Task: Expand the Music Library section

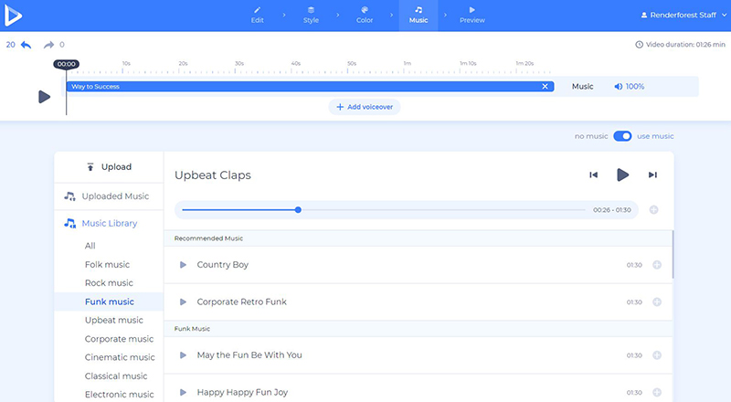Action: pyautogui.click(x=109, y=223)
